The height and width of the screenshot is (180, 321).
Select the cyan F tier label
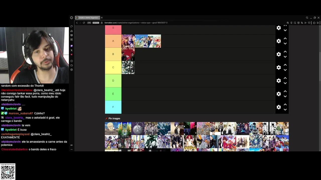[113, 107]
